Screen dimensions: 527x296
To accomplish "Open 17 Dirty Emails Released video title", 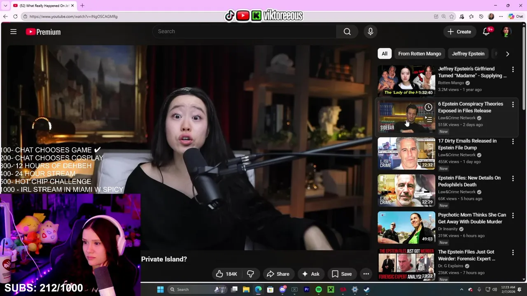I will coord(467,144).
